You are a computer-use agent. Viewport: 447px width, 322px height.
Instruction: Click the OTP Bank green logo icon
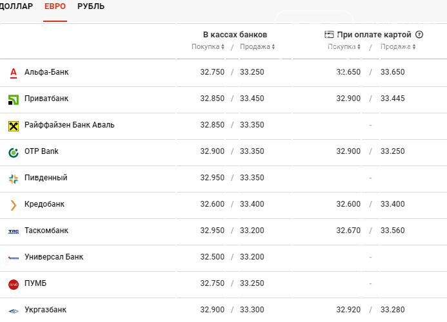14,153
